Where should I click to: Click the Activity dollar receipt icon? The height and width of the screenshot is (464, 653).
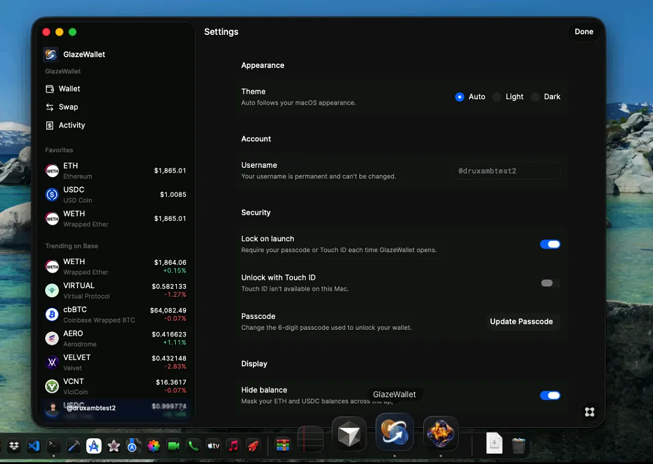coord(49,125)
